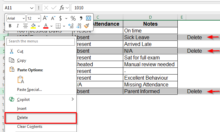
Task: Apply Comma Style number format
Action: [81, 18]
